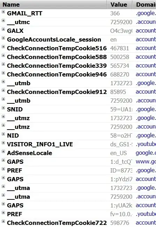Expand the GoogleAccountsLocale_session cookie row

pyautogui.click(x=3, y=38)
